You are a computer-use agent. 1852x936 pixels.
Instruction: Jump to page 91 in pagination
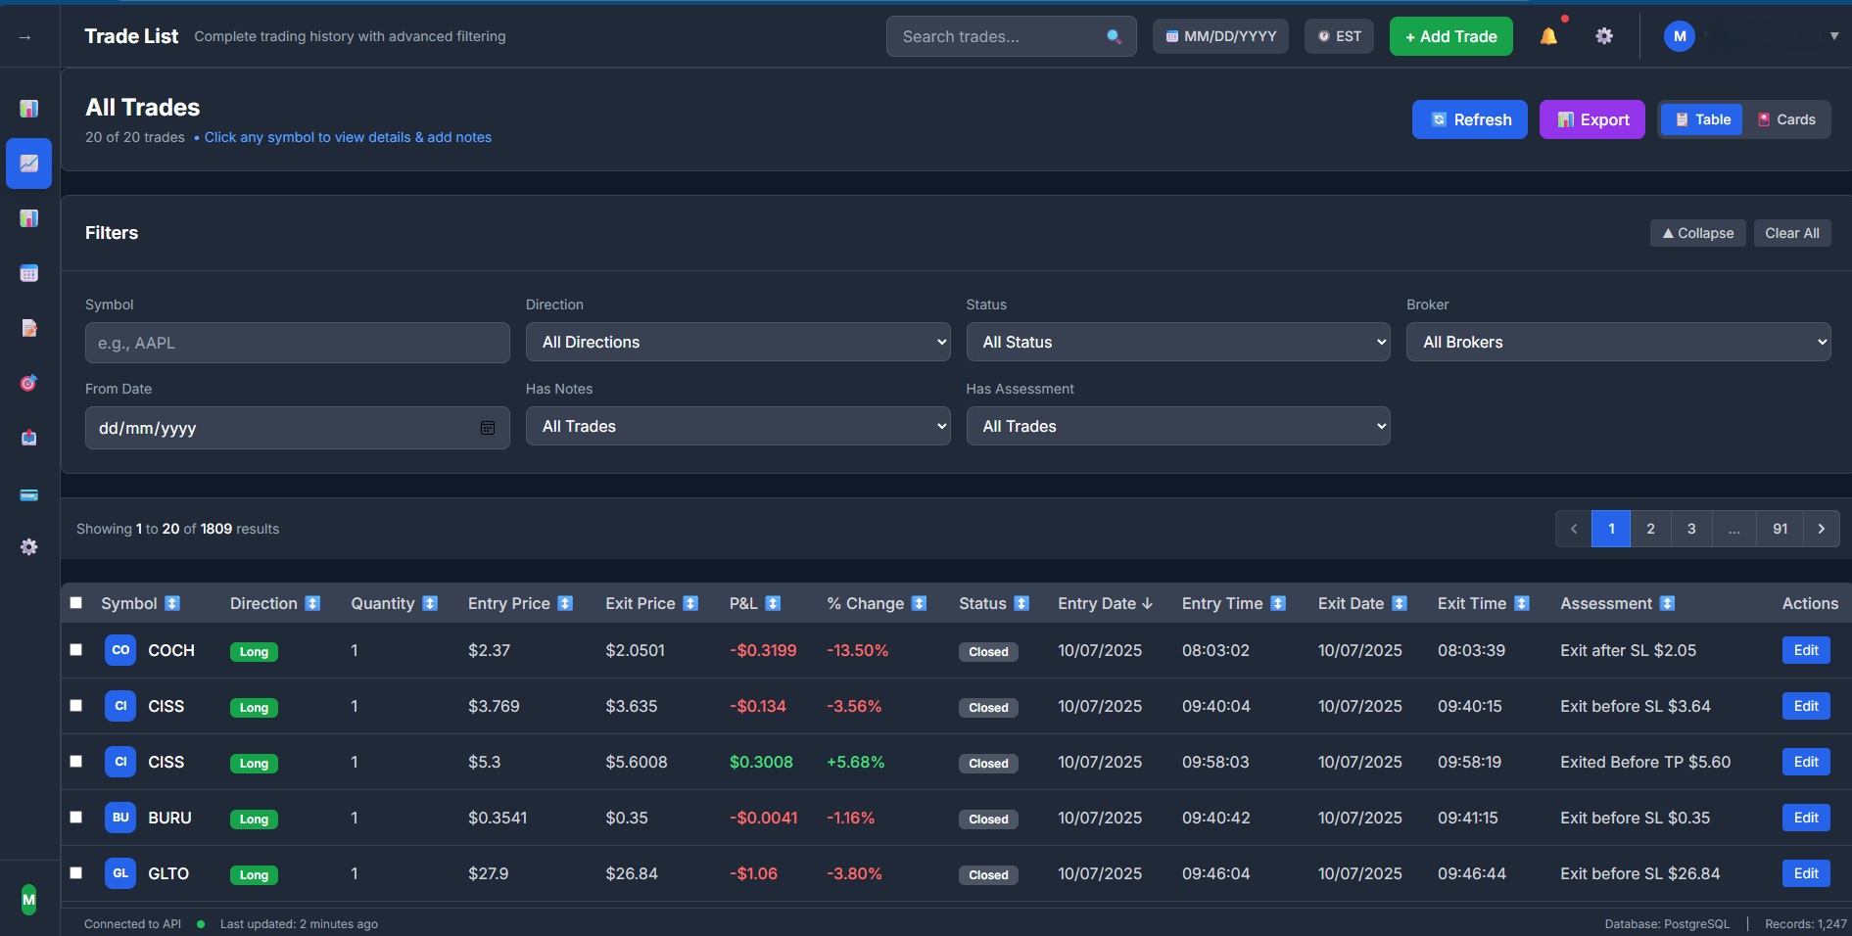click(1779, 529)
